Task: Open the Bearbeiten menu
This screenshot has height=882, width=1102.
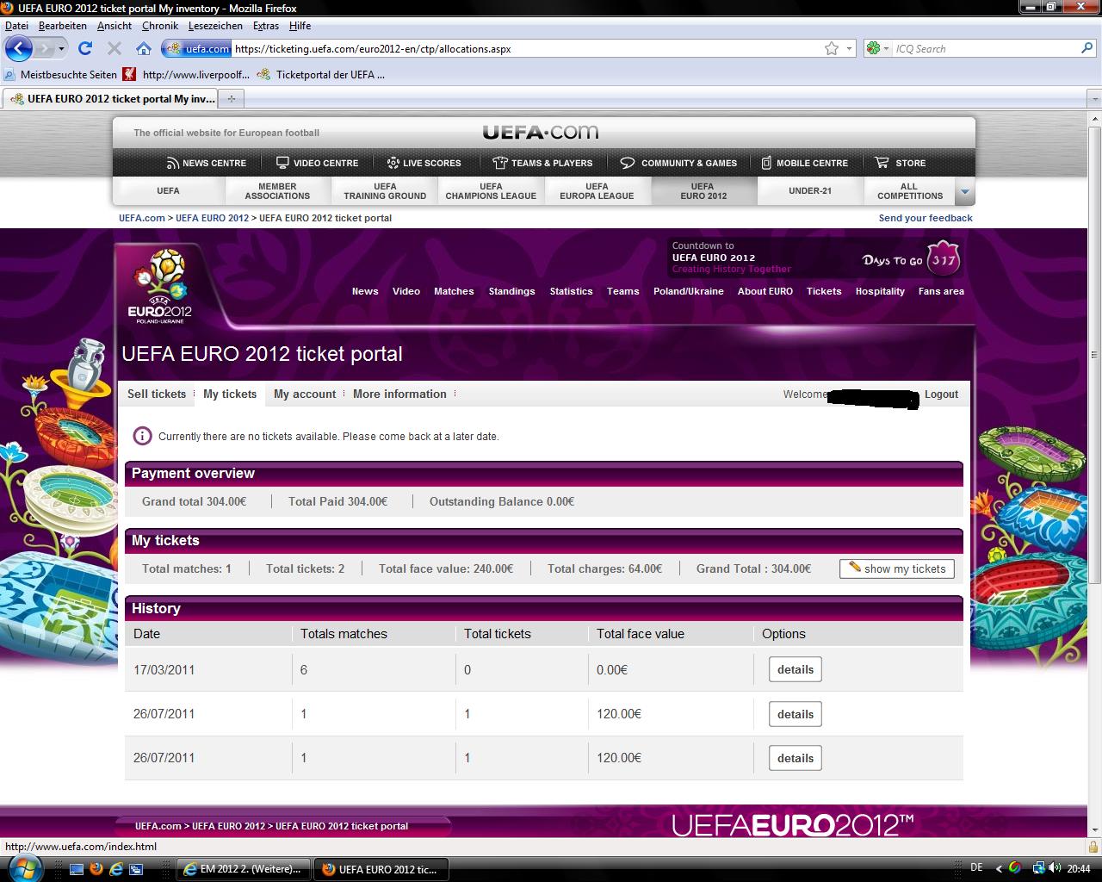Action: [63, 26]
